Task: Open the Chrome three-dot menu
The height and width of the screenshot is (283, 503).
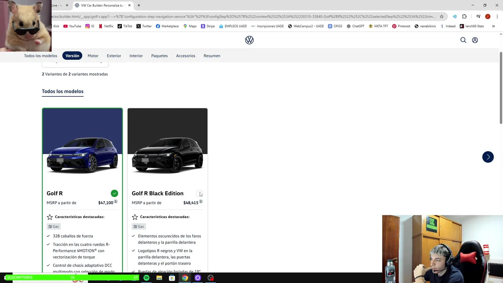Action: point(497,17)
